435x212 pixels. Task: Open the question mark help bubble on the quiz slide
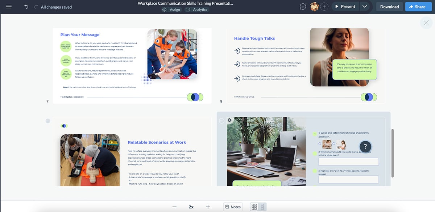(365, 147)
